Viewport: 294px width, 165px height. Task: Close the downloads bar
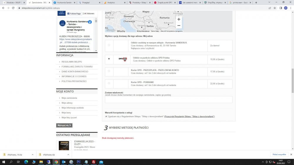[x=291, y=154]
